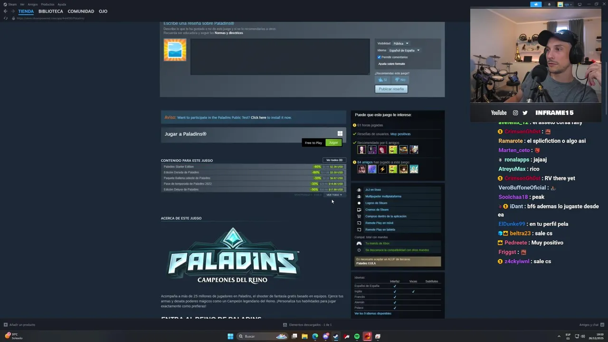
Task: Open the Visibilidad dropdown set to Pública
Action: pos(400,43)
